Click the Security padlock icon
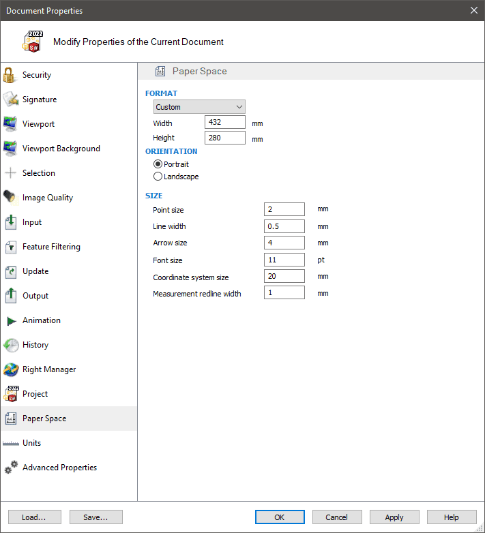Viewport: 485px width, 533px height. pos(9,75)
